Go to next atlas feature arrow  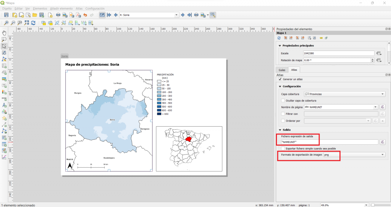pyautogui.click(x=183, y=15)
